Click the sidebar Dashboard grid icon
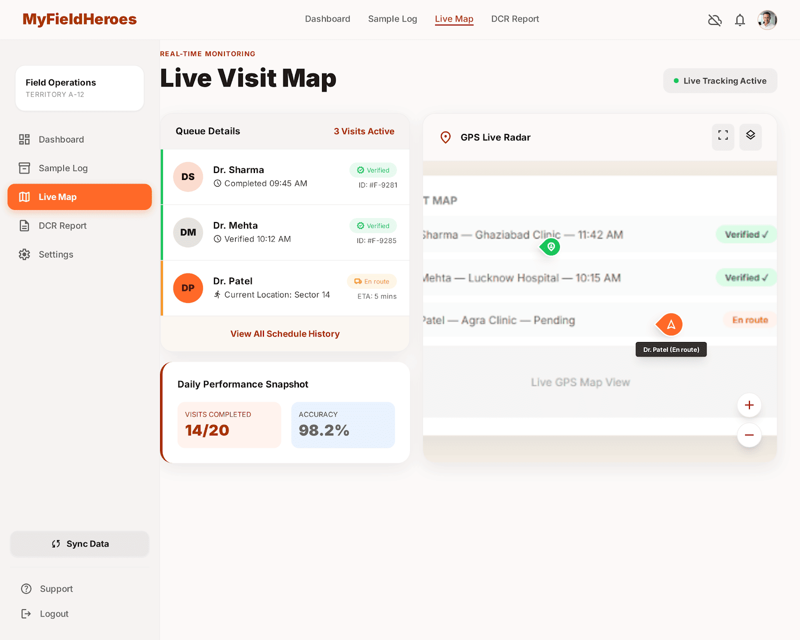800x640 pixels. 24,139
